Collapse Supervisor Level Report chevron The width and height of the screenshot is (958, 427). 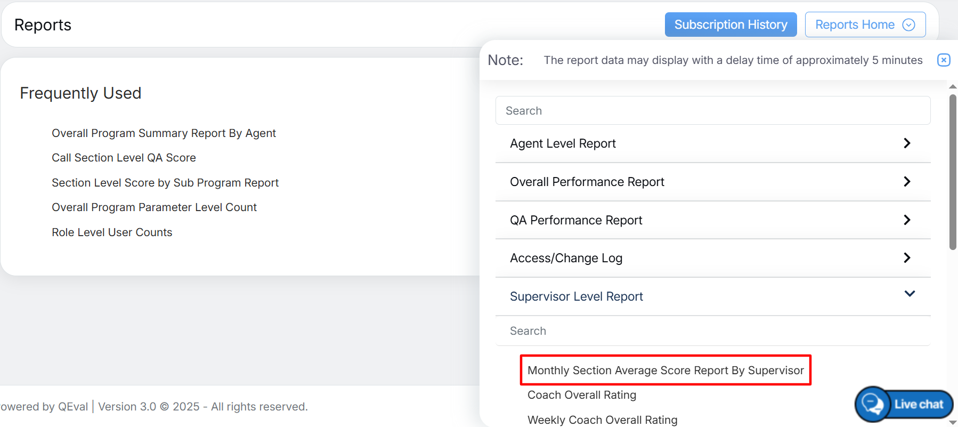(x=910, y=294)
